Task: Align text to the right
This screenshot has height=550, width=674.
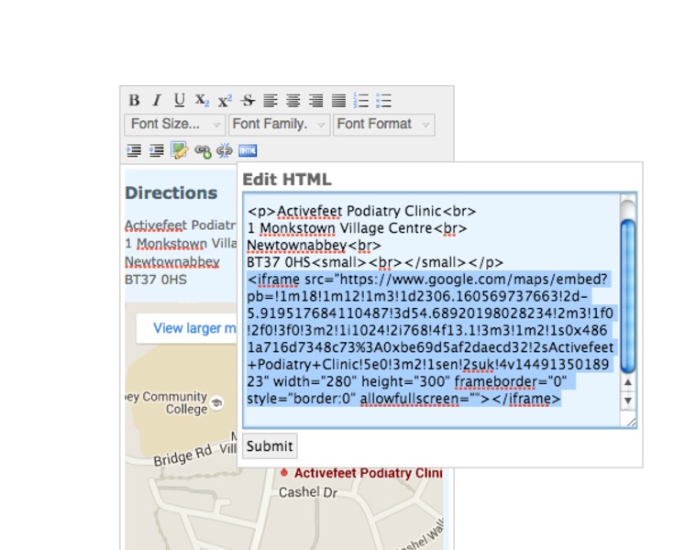Action: 315,101
